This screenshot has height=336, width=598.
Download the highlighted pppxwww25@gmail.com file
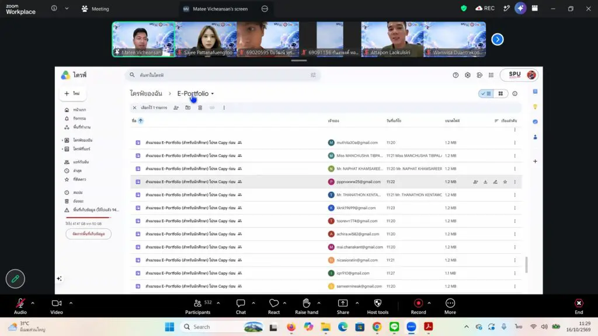[485, 182]
